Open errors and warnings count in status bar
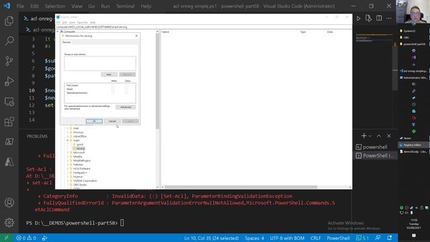The image size is (430, 242). 26,238
